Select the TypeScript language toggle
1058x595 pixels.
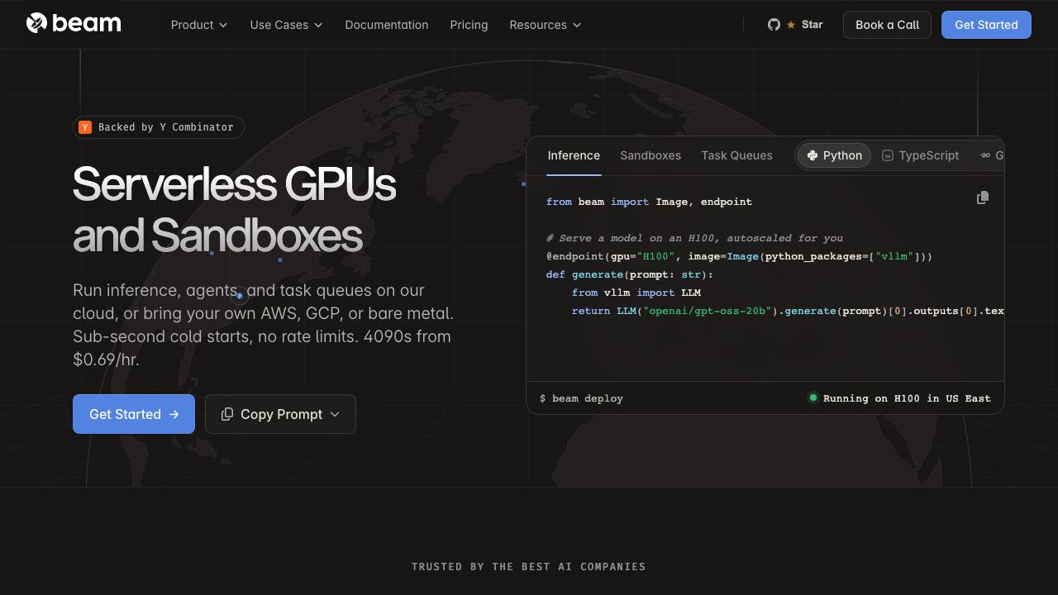click(x=920, y=155)
